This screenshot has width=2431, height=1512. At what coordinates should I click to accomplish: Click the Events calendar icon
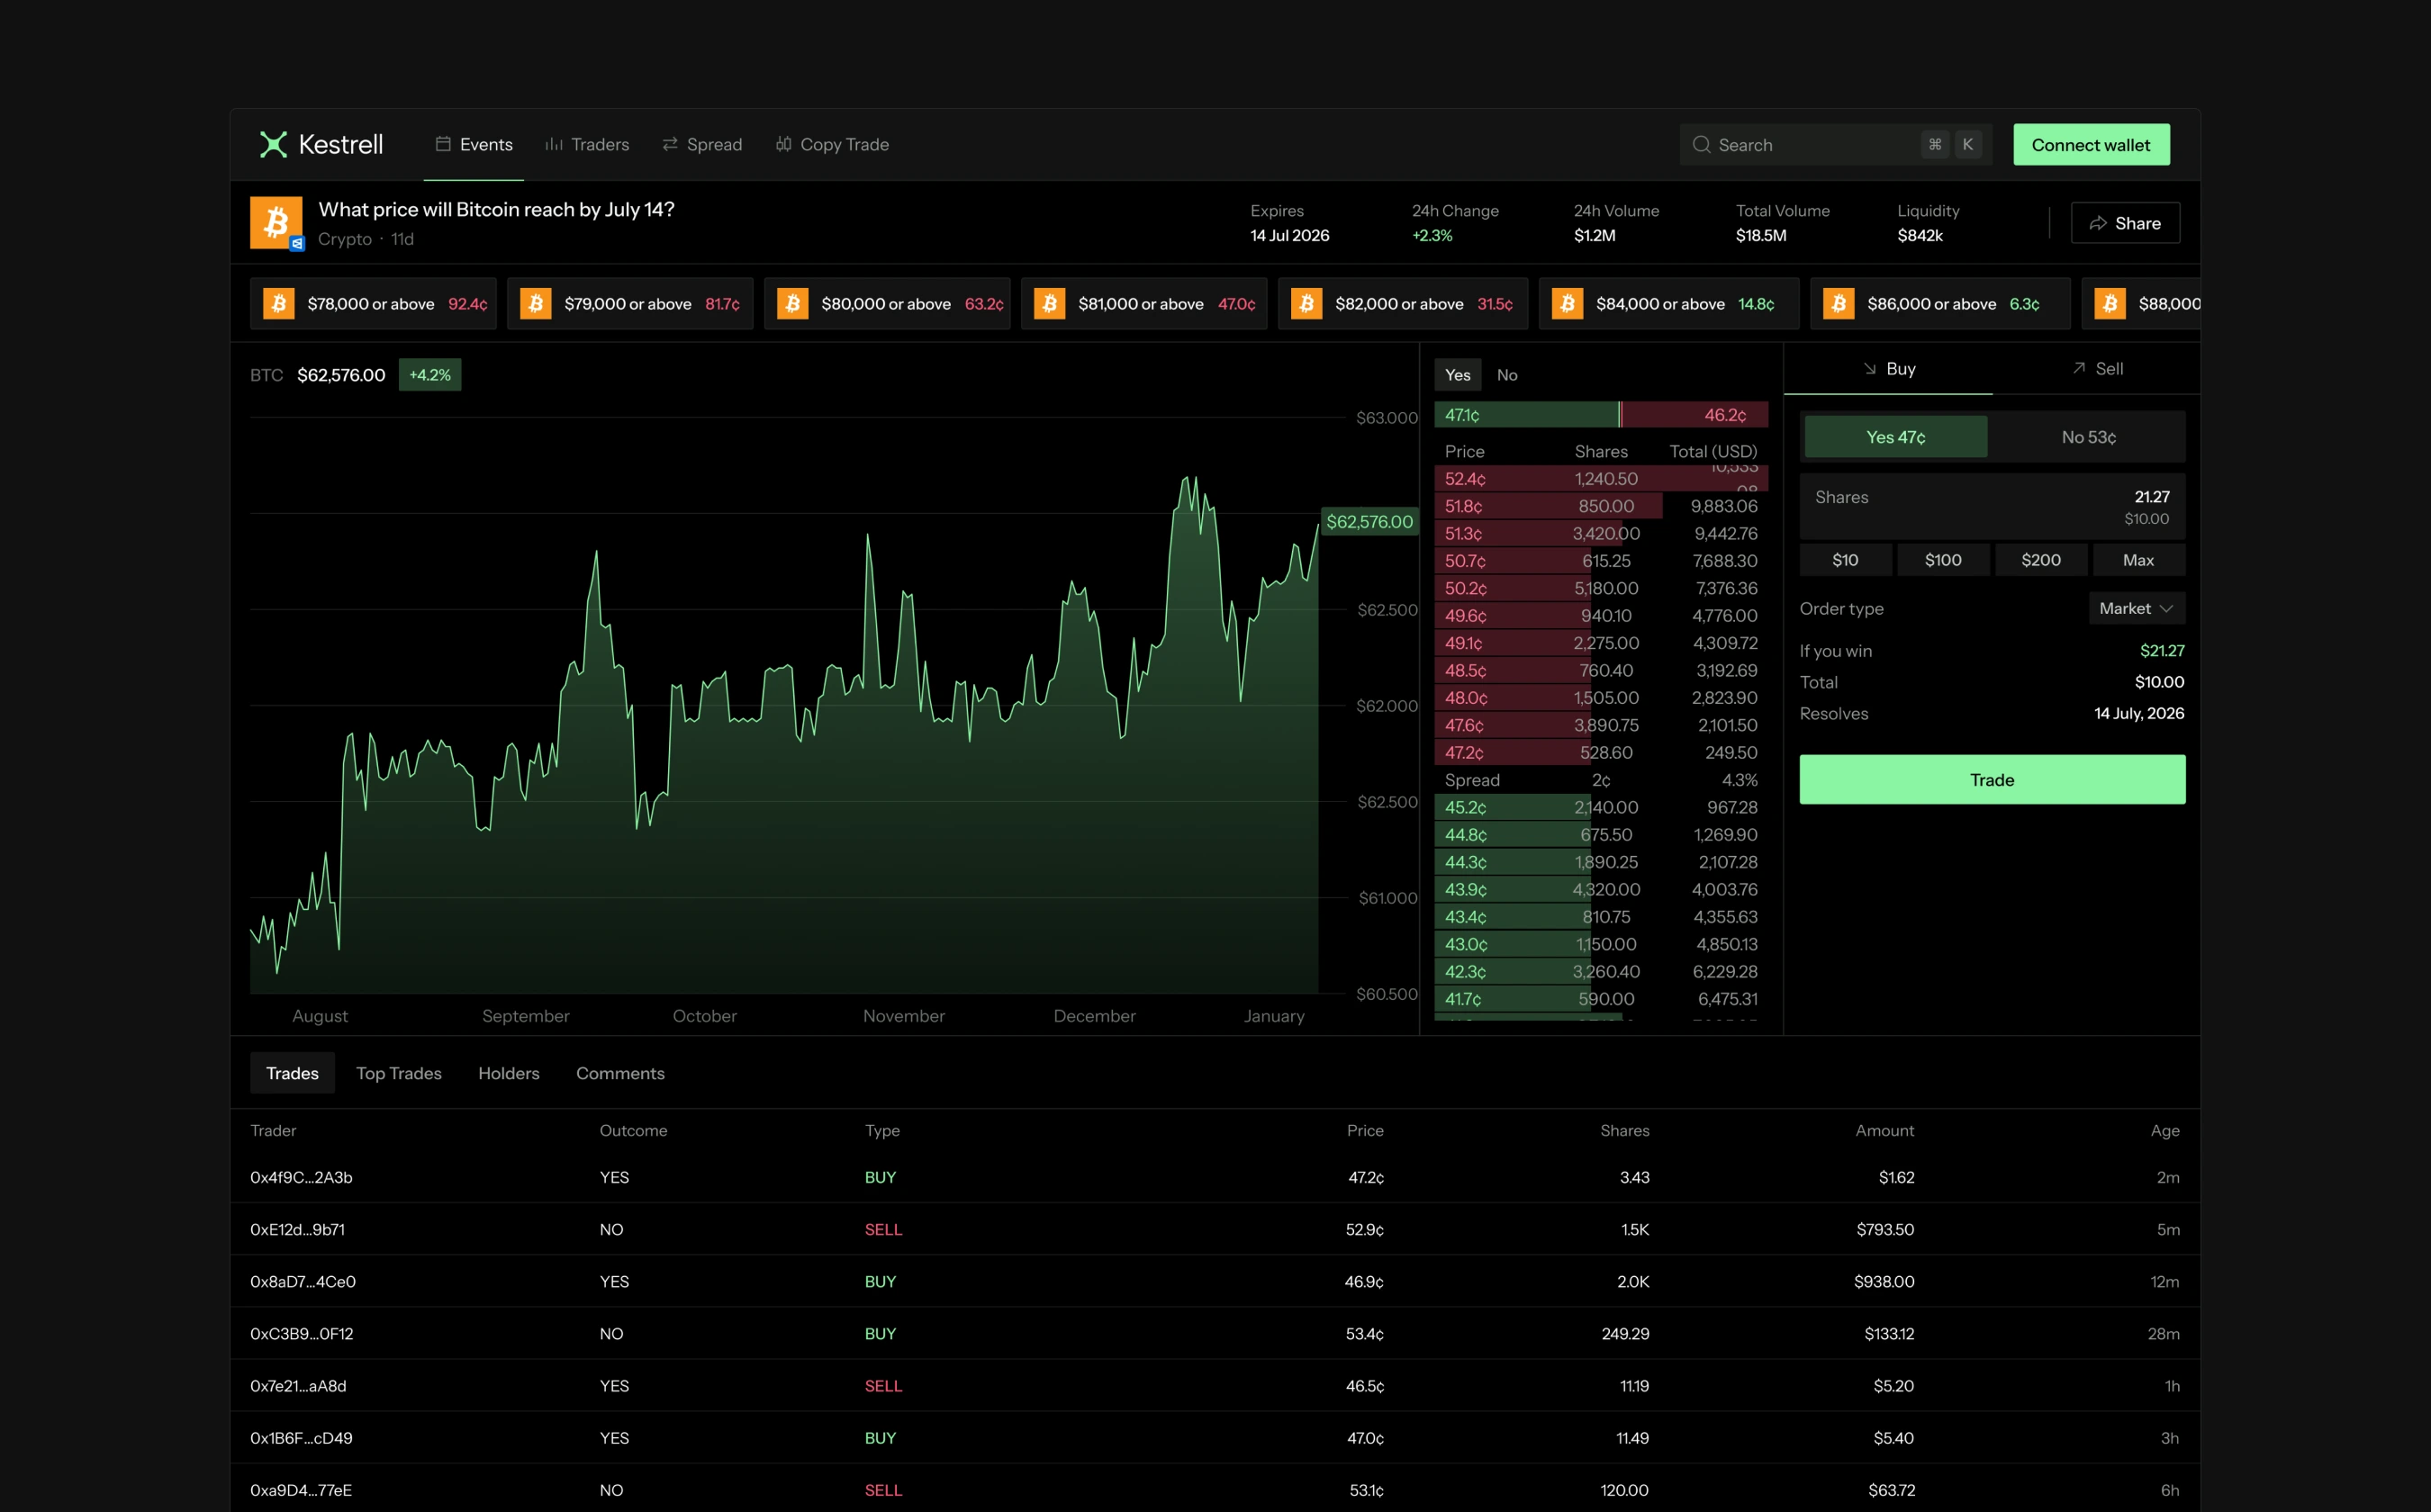pyautogui.click(x=443, y=144)
